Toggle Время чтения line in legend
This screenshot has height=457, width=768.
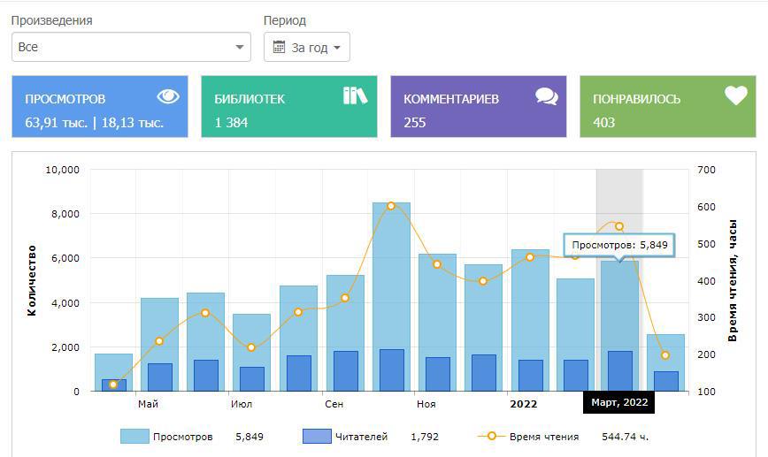coord(544,436)
